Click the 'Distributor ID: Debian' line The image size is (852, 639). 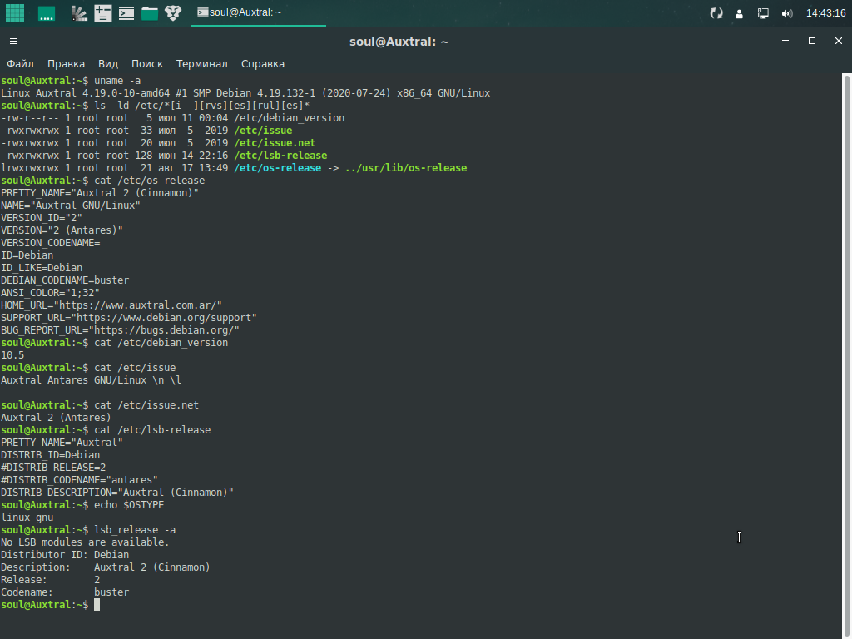click(65, 555)
